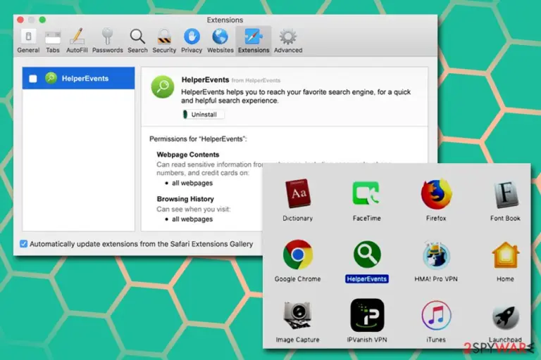Select the HMA! Pro VPN app icon

point(436,255)
